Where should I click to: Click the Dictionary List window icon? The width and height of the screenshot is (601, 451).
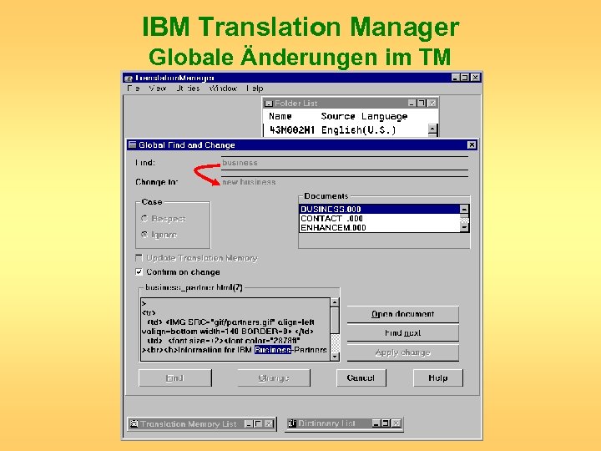point(292,423)
